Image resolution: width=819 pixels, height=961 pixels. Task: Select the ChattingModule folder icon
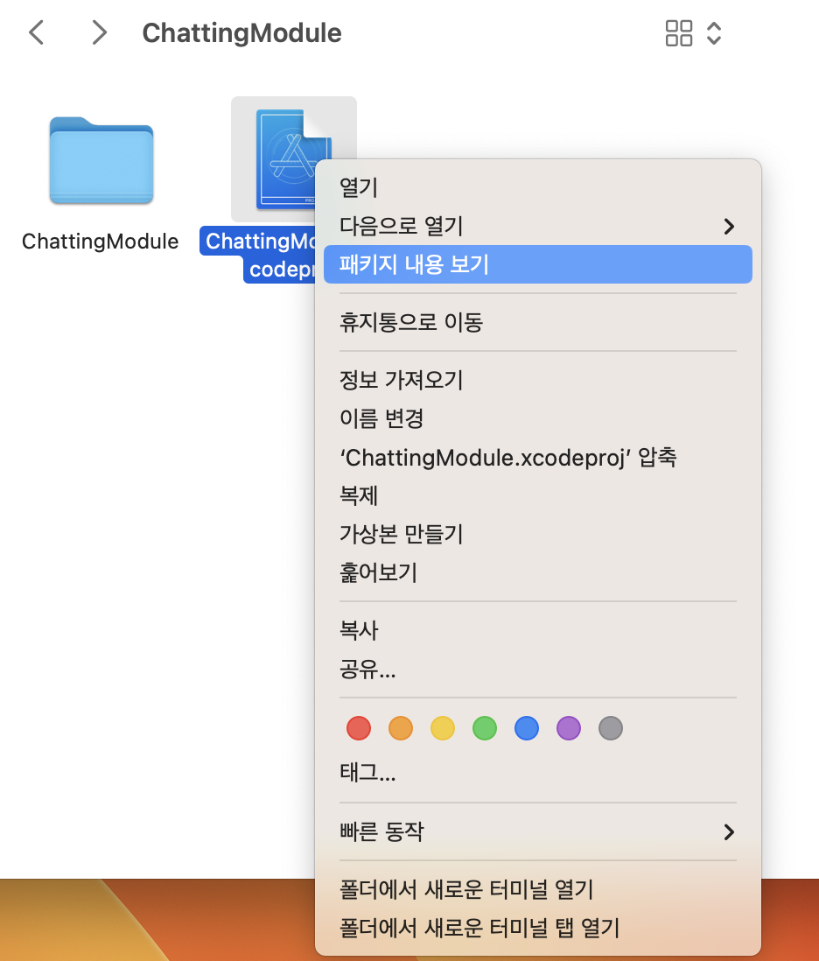click(x=101, y=160)
